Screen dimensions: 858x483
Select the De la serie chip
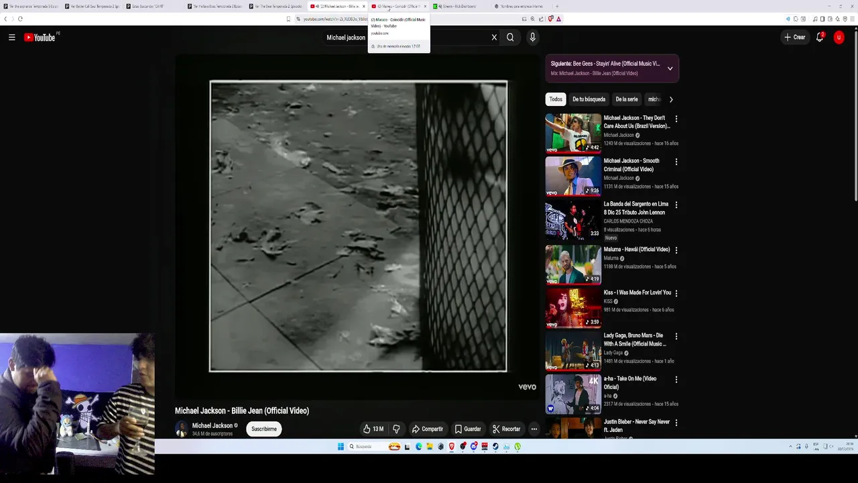coord(627,99)
